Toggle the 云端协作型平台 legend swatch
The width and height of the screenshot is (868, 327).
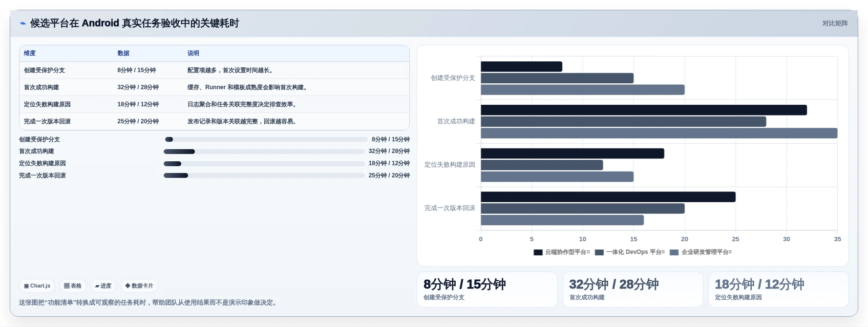pos(538,252)
